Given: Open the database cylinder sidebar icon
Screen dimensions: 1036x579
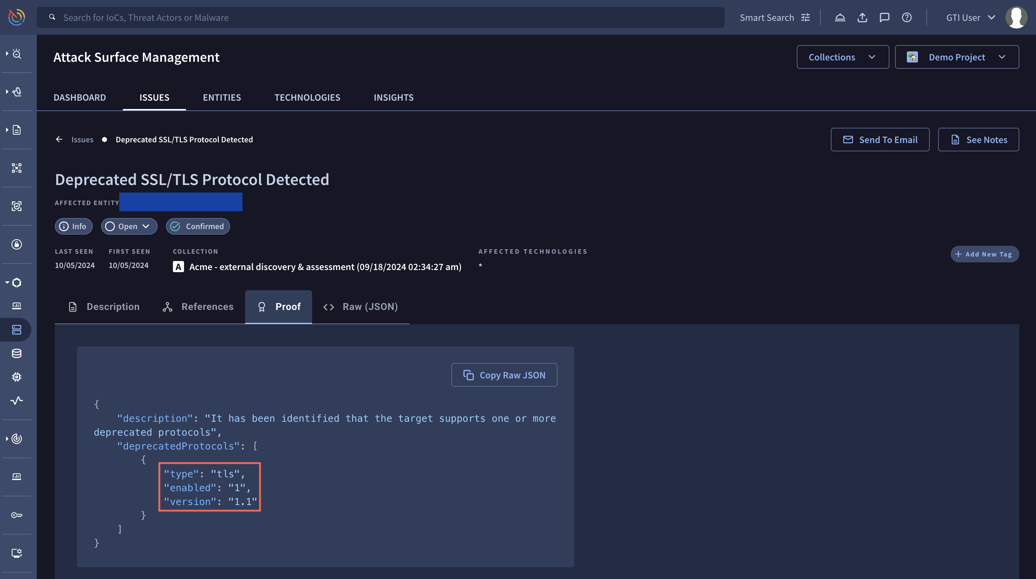Looking at the screenshot, I should [x=16, y=353].
